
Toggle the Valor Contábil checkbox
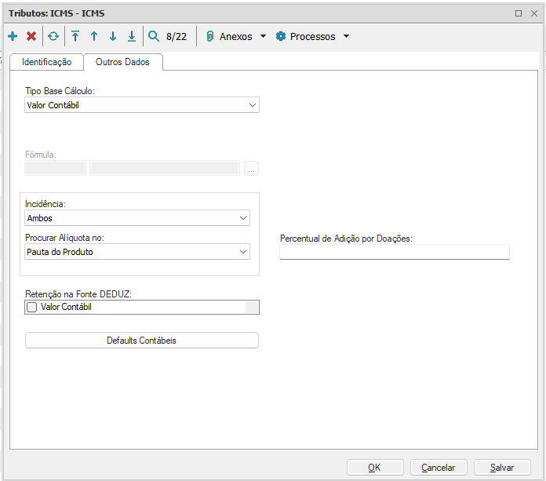click(x=32, y=308)
